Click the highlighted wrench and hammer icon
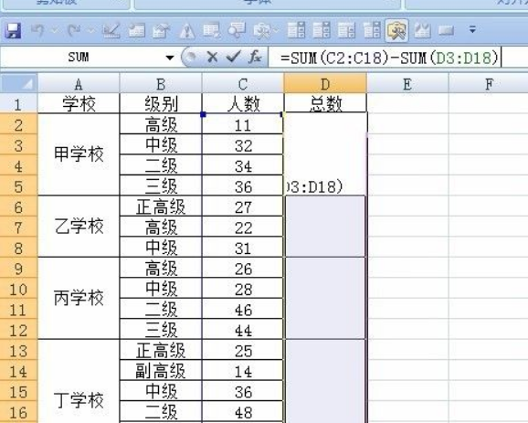Image resolution: width=528 pixels, height=423 pixels. pyautogui.click(x=396, y=31)
